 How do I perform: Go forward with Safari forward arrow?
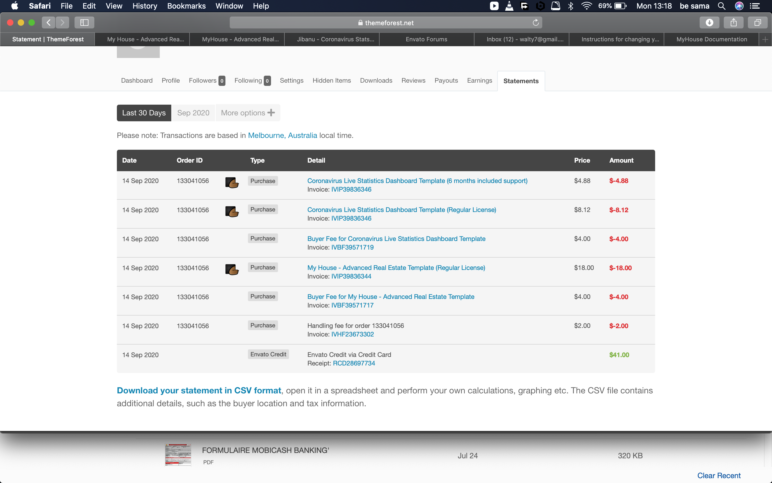coord(62,22)
